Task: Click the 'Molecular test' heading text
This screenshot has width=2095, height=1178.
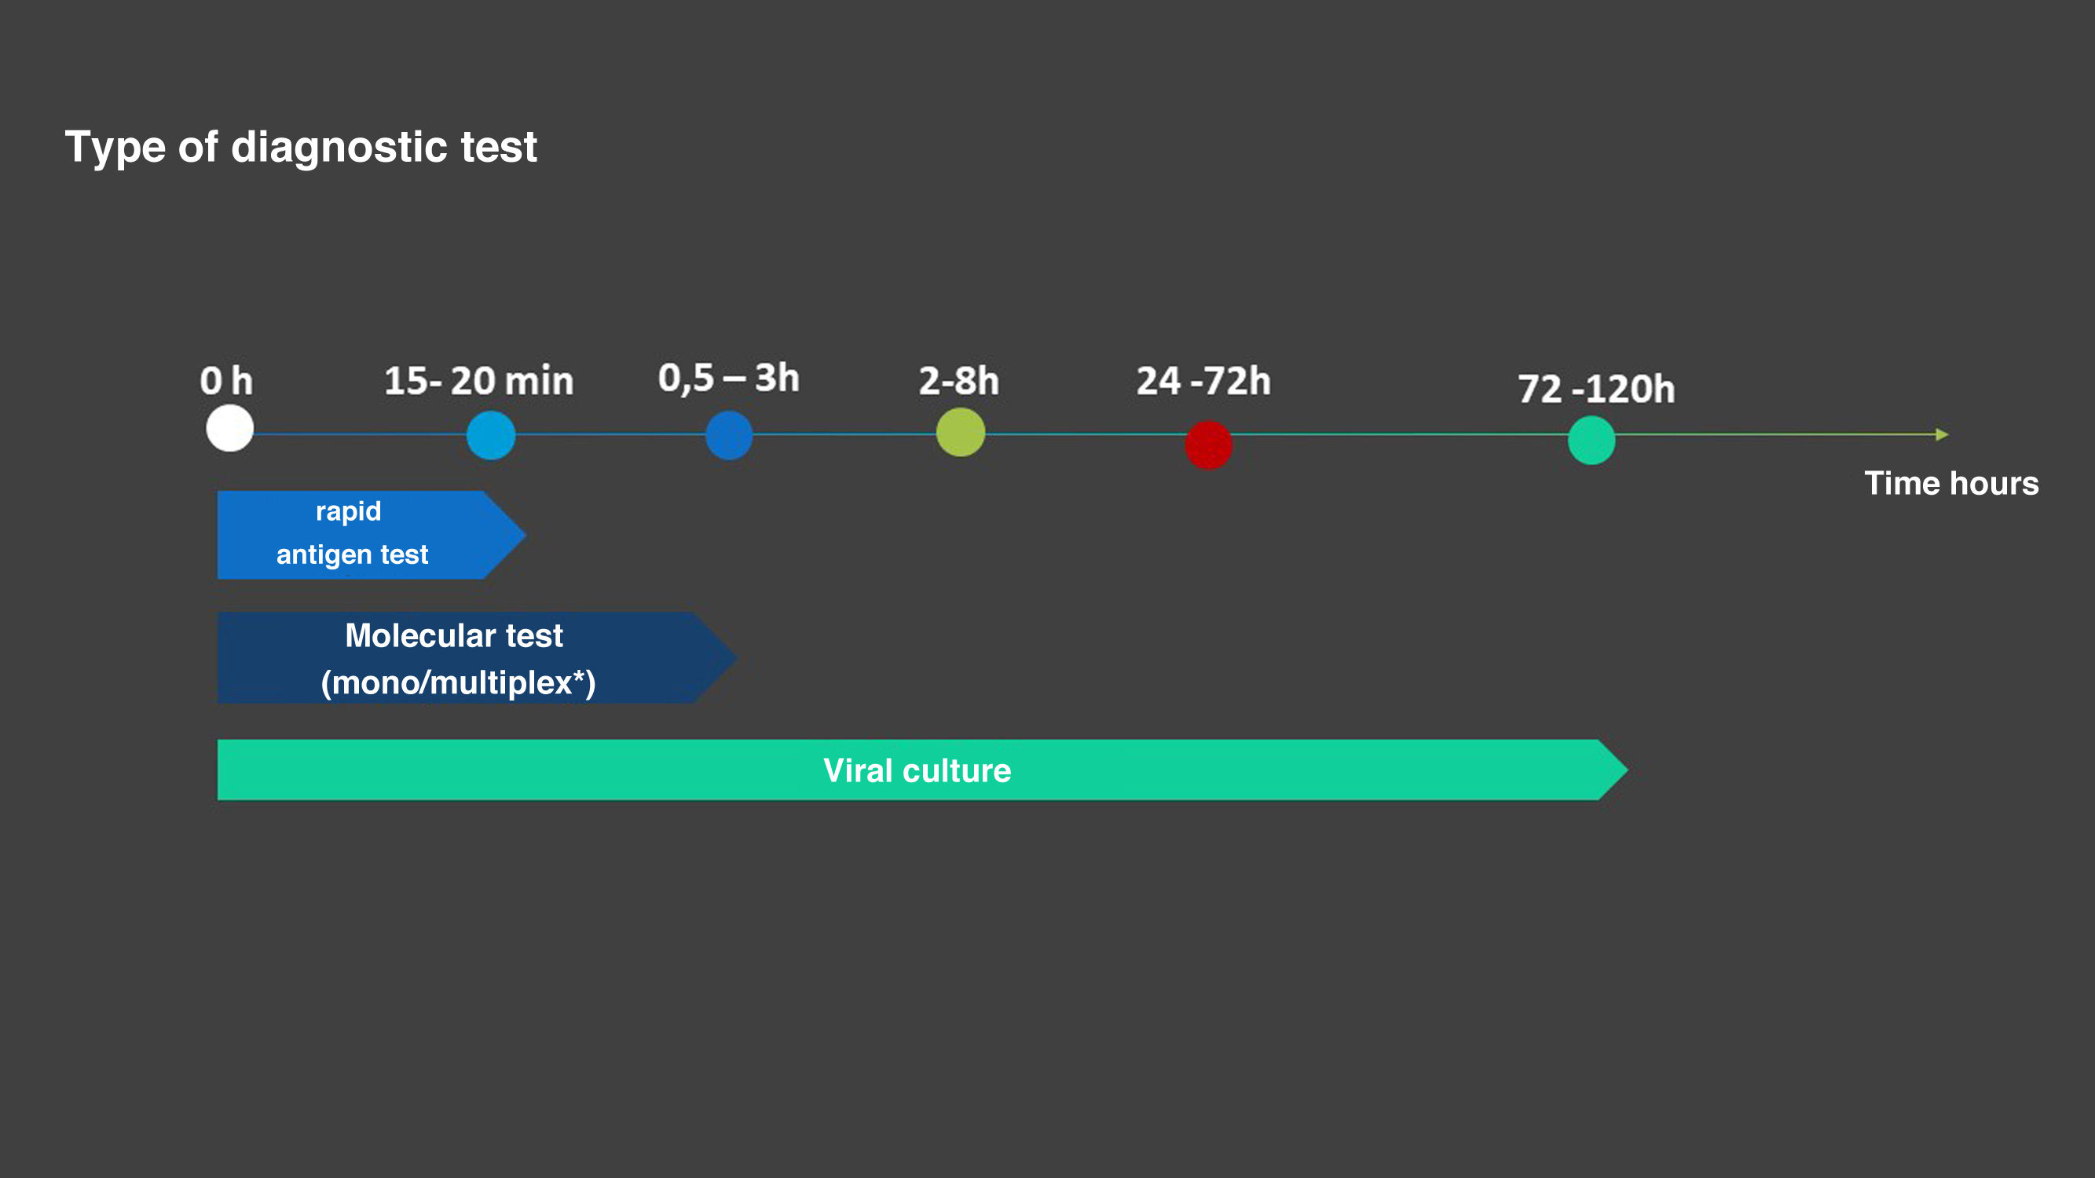Action: tap(454, 636)
